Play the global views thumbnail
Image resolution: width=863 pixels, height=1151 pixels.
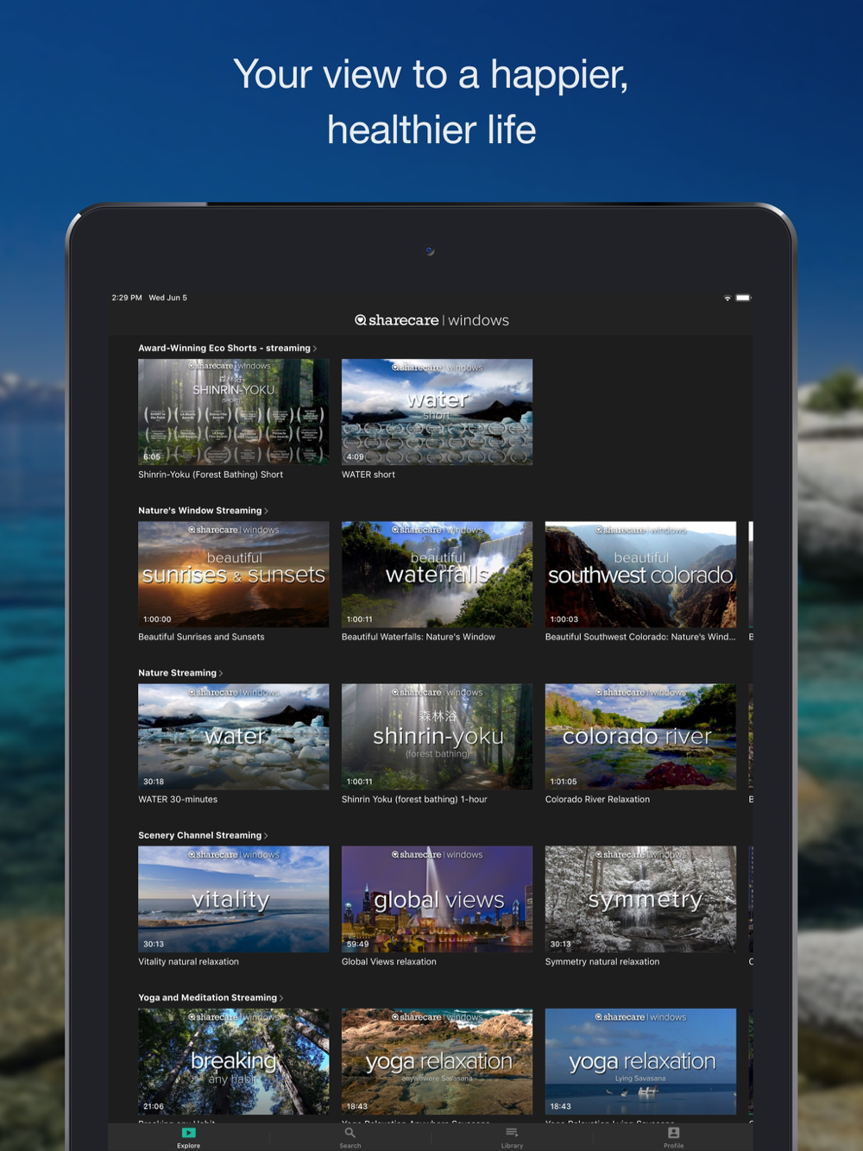(x=437, y=899)
